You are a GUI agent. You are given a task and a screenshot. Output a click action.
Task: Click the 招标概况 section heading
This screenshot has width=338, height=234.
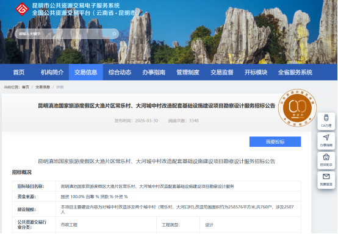coord(22,172)
